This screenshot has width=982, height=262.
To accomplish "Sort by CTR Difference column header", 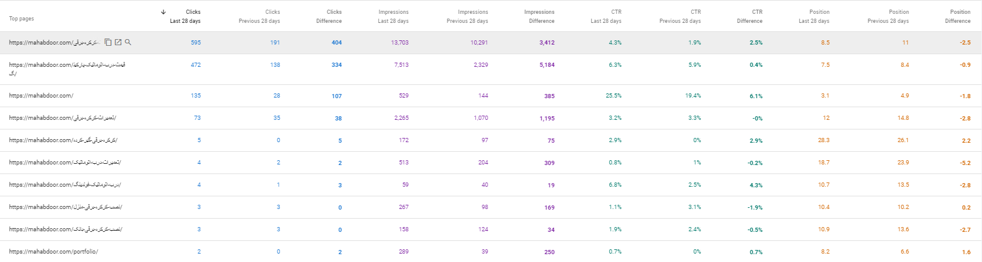I will coord(750,16).
